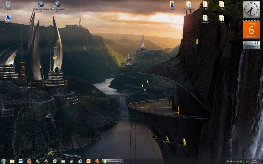Click the speaker volume icon in tray
263x164 pixels.
tap(247, 161)
